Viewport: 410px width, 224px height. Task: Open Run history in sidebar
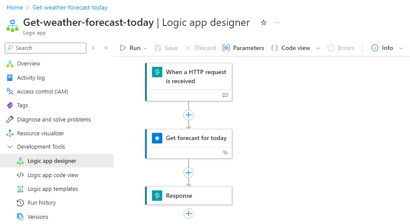[41, 203]
